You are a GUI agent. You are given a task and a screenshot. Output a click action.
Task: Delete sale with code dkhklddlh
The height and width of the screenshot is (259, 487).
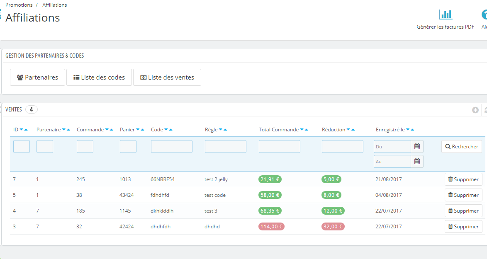(463, 211)
